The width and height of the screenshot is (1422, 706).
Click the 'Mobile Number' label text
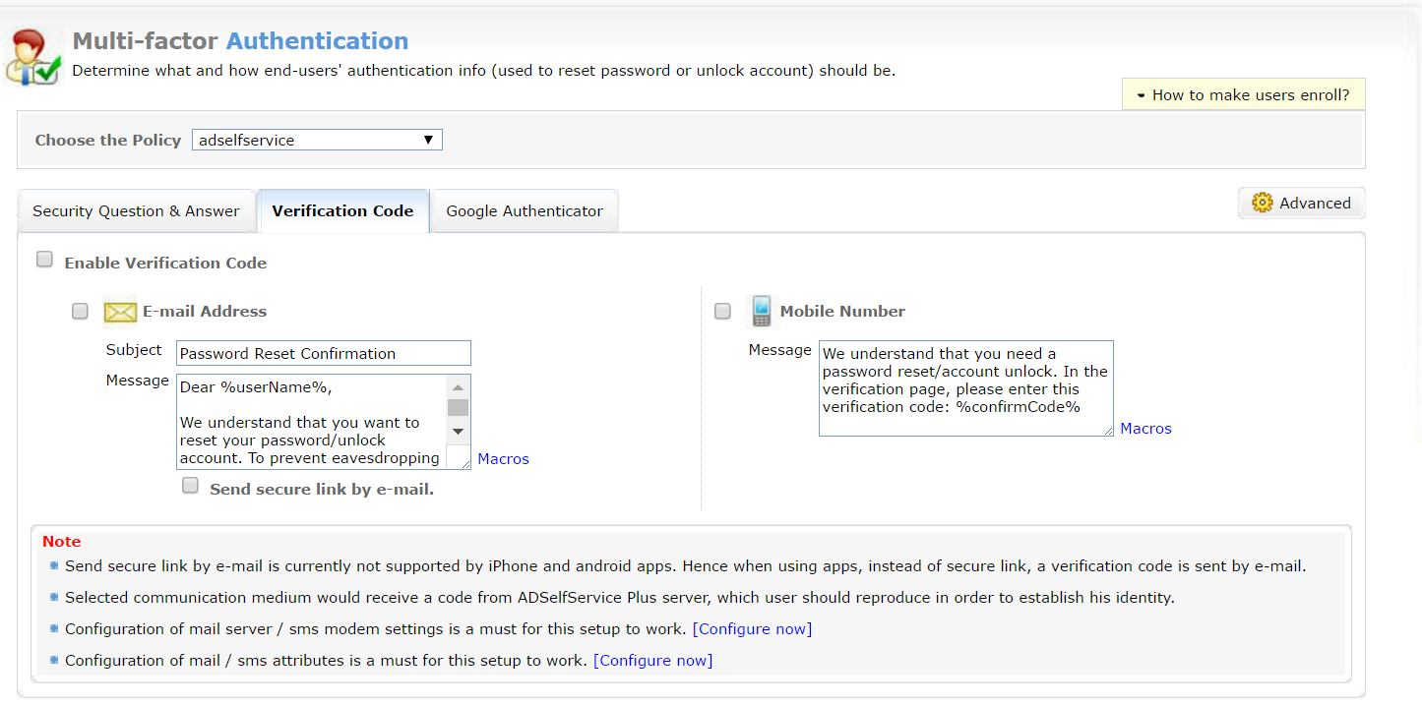point(842,312)
